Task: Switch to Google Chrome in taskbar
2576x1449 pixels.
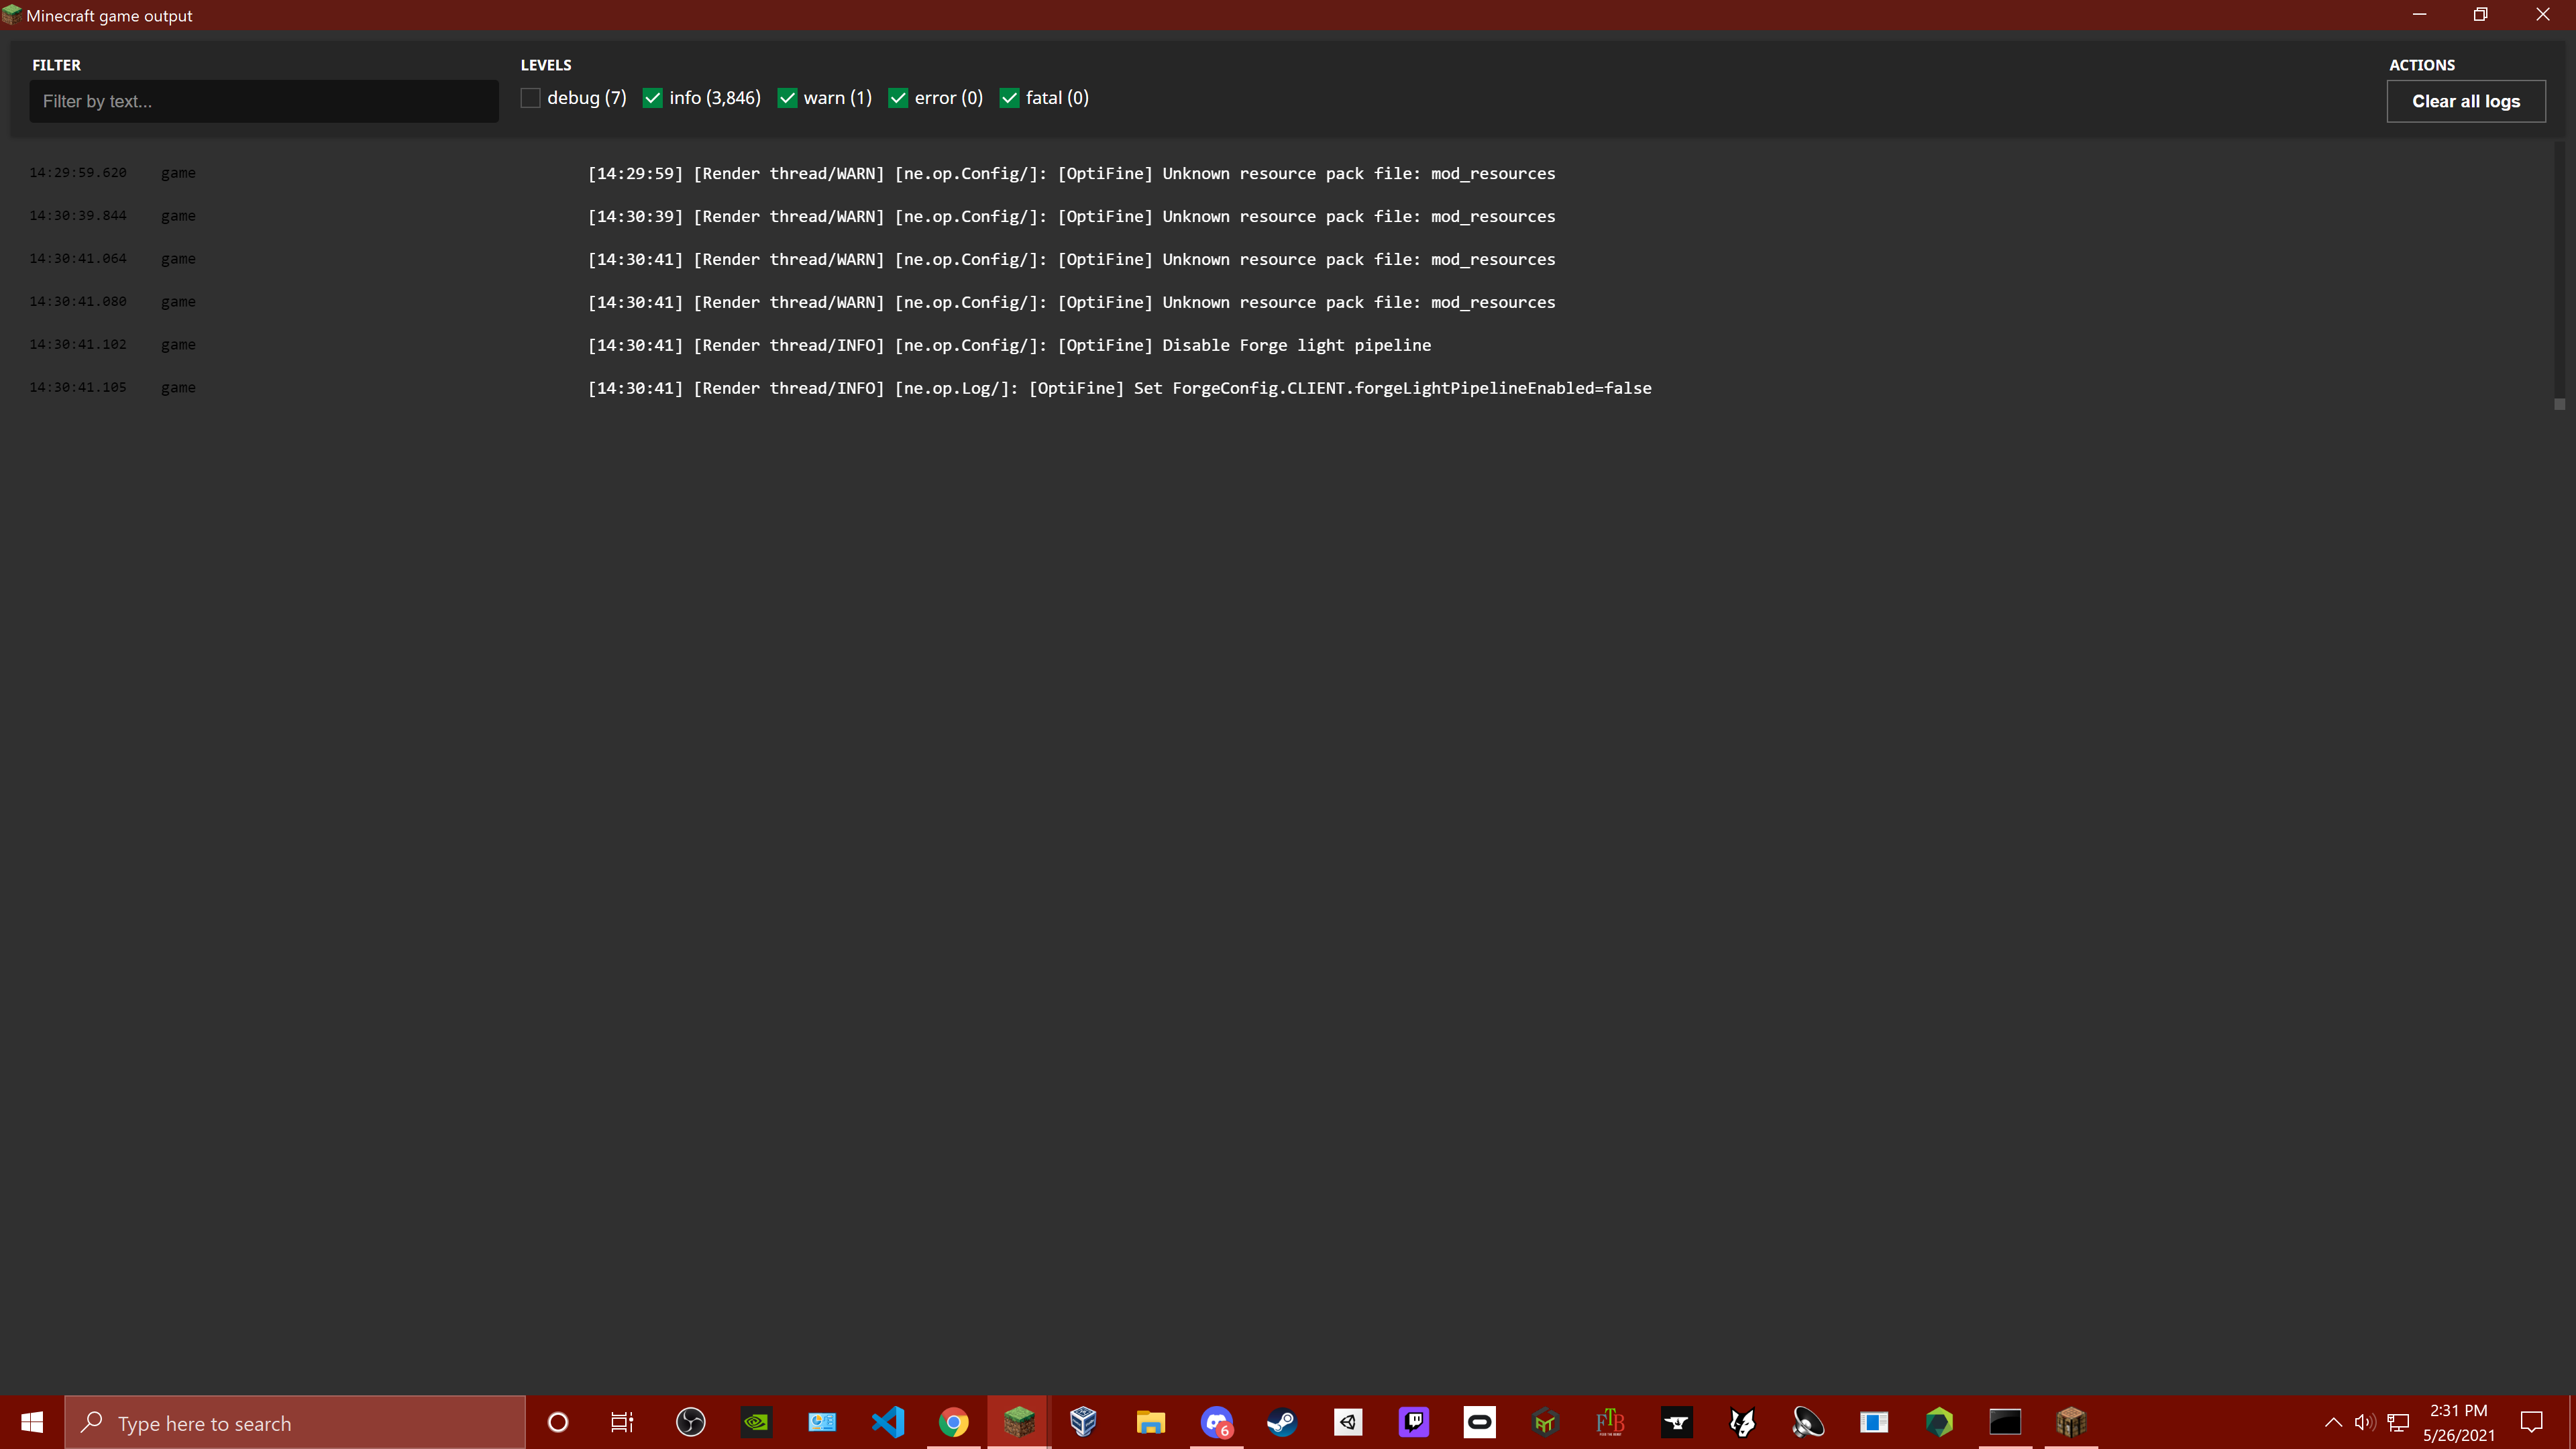Action: click(x=953, y=1422)
